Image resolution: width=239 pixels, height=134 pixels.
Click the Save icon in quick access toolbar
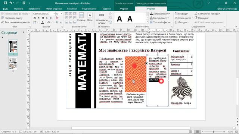(5, 3)
